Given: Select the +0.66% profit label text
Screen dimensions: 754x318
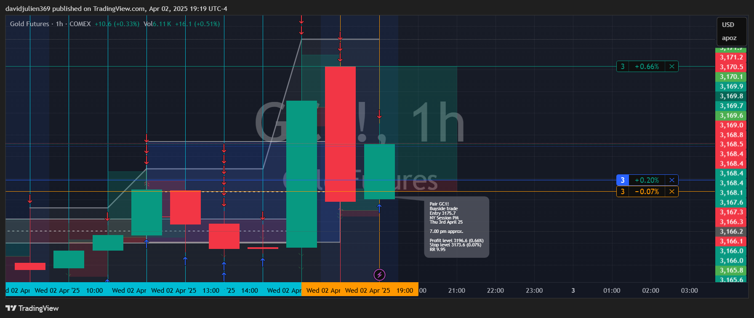Looking at the screenshot, I should (x=647, y=67).
